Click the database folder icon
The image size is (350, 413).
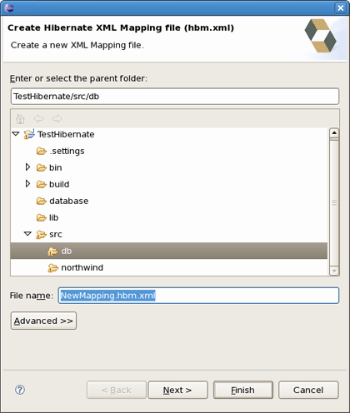click(42, 201)
